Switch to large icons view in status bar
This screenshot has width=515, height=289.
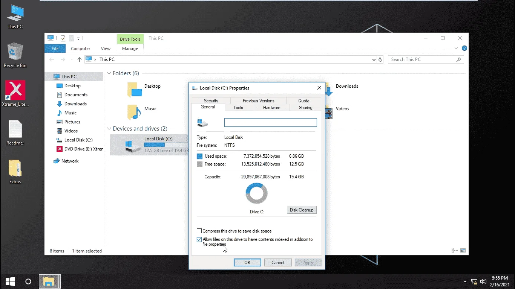tap(463, 251)
